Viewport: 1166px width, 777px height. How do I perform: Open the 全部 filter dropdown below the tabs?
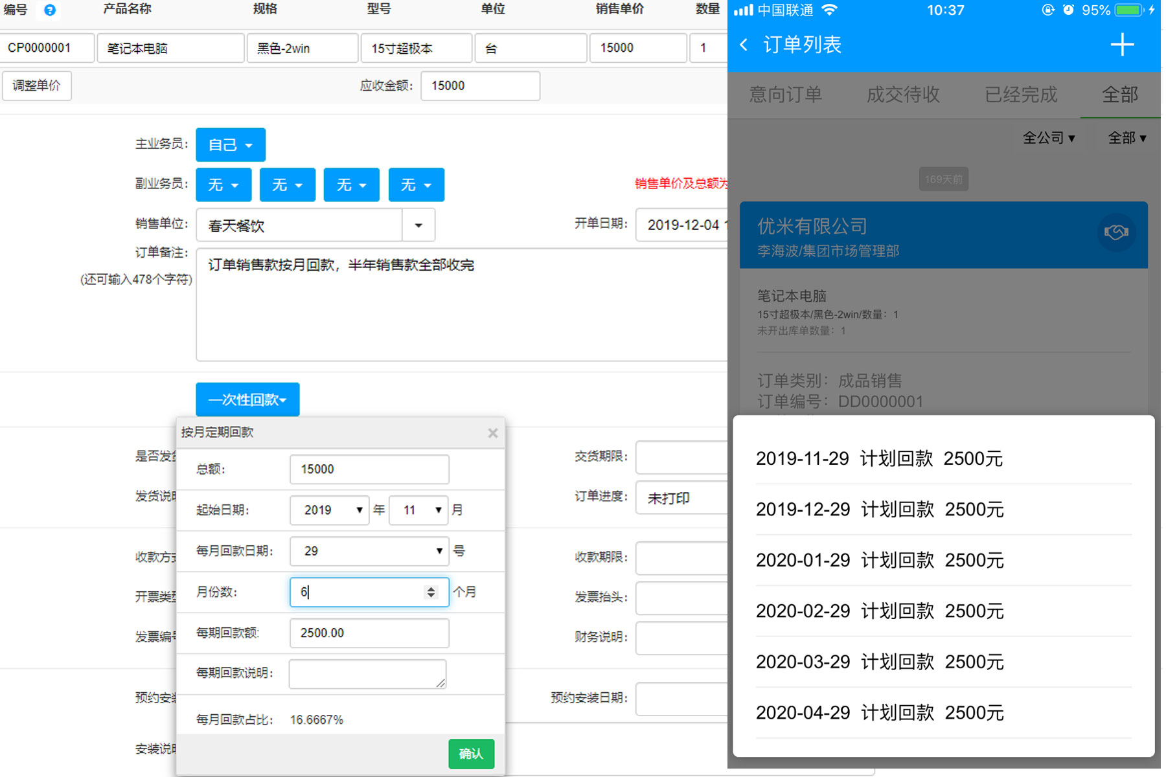pos(1127,138)
